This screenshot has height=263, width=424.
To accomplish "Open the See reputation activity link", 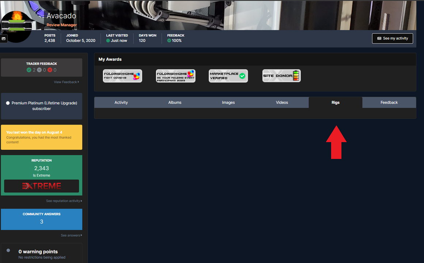I will pyautogui.click(x=64, y=201).
